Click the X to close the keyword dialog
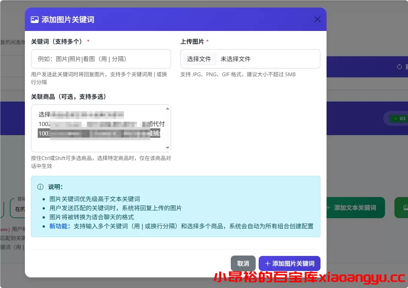408x288 pixels. point(317,19)
